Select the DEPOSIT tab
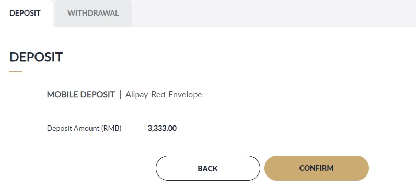This screenshot has height=189, width=416. click(25, 13)
